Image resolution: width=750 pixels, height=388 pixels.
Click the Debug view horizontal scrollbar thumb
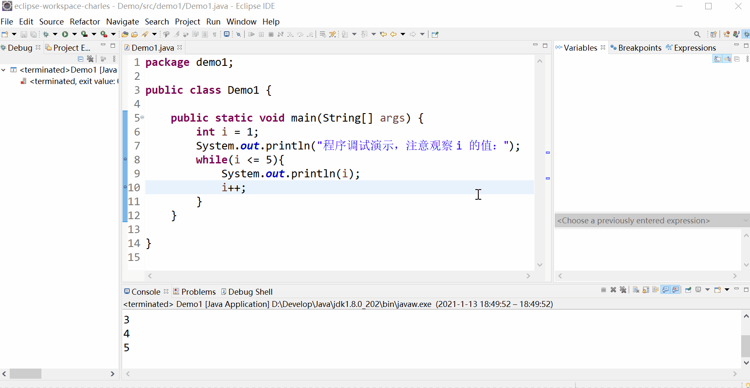click(25, 374)
